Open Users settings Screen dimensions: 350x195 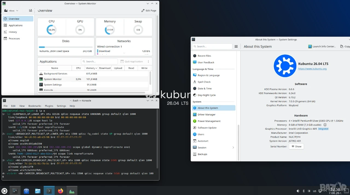214,134
